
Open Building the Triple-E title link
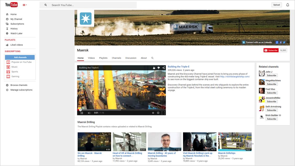click(179, 67)
